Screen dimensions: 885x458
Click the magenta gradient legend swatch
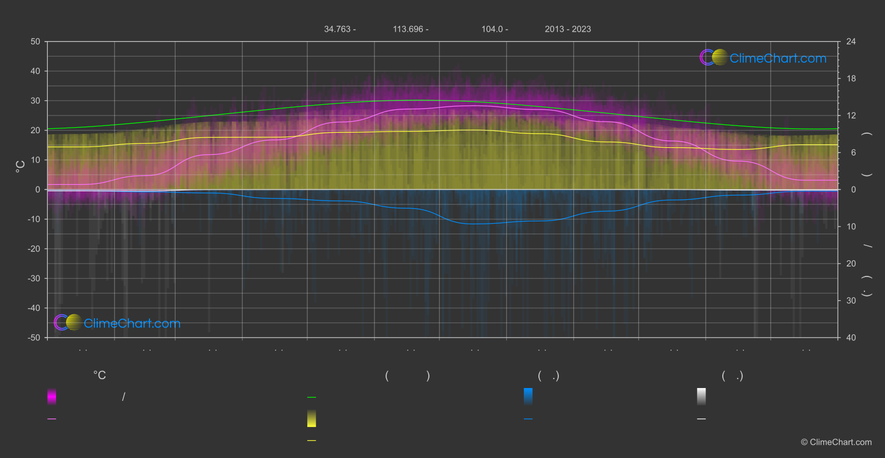(52, 396)
